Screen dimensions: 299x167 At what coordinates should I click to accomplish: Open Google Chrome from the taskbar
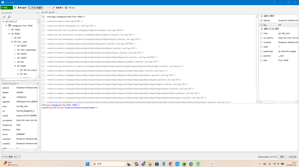[x=170, y=164]
